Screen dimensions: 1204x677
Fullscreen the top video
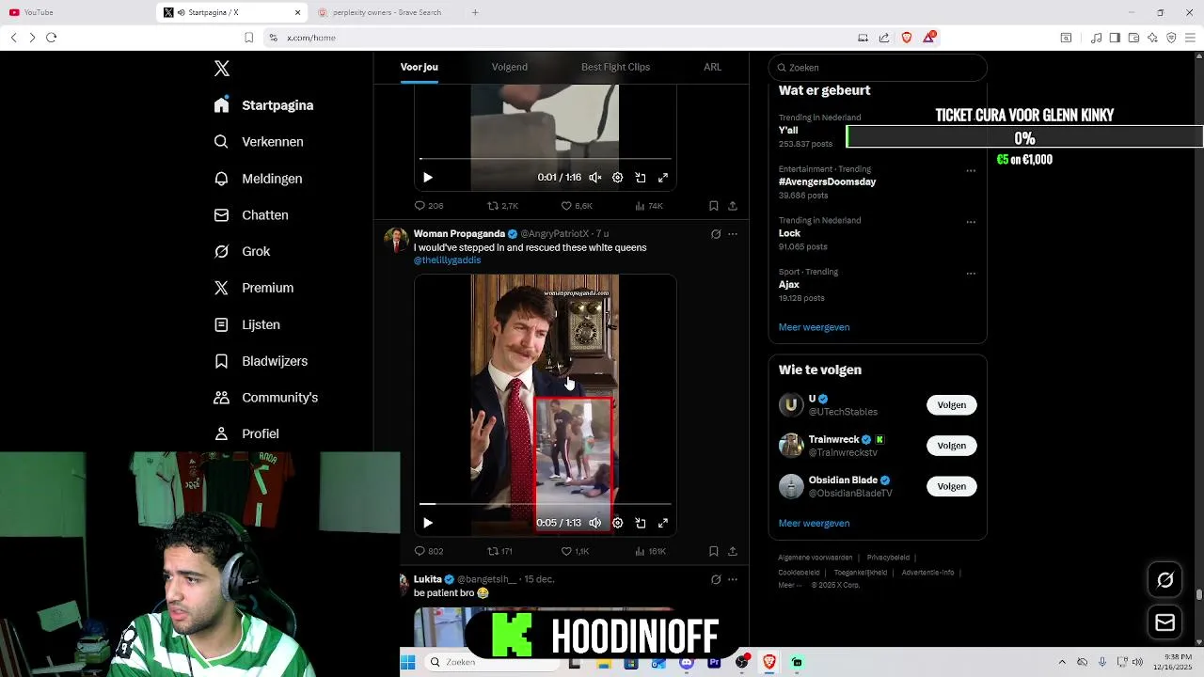tap(663, 178)
